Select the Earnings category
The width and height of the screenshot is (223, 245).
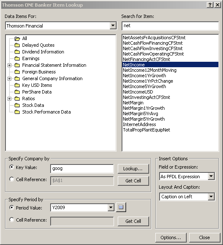click(x=31, y=58)
